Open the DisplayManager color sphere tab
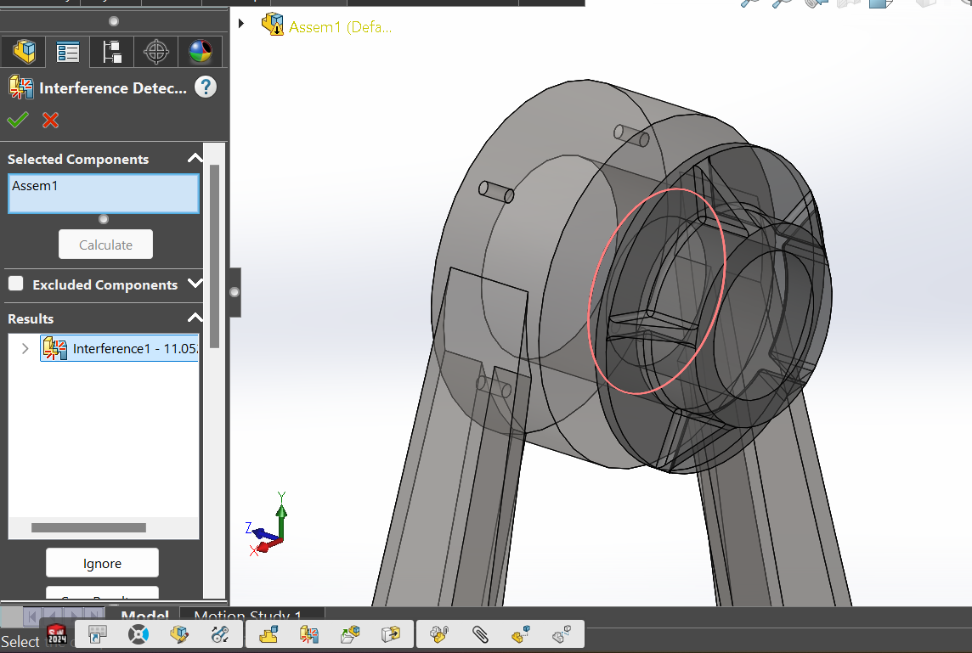The height and width of the screenshot is (653, 972). tap(201, 53)
